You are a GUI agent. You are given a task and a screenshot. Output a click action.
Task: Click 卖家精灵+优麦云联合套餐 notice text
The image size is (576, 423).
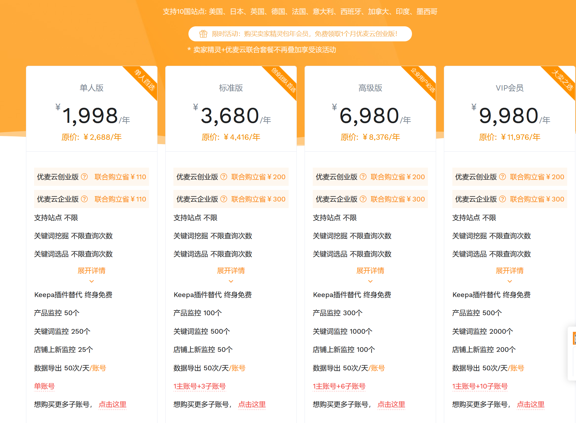click(x=262, y=50)
